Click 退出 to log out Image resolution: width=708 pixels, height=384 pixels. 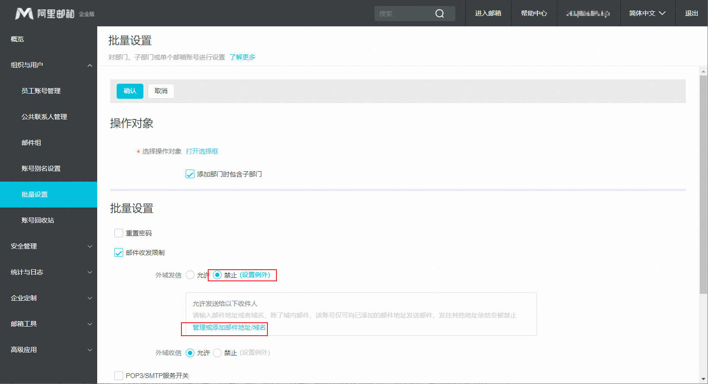[x=692, y=13]
